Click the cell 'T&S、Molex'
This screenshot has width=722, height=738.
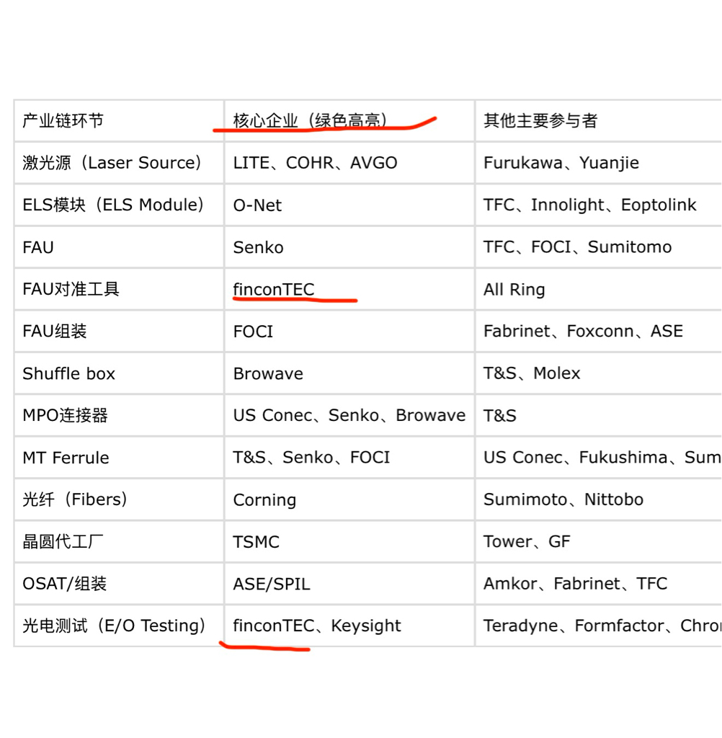click(599, 373)
